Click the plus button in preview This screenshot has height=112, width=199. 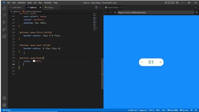click(x=161, y=62)
